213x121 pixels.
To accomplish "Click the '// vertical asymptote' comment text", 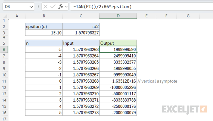I will [157, 81].
